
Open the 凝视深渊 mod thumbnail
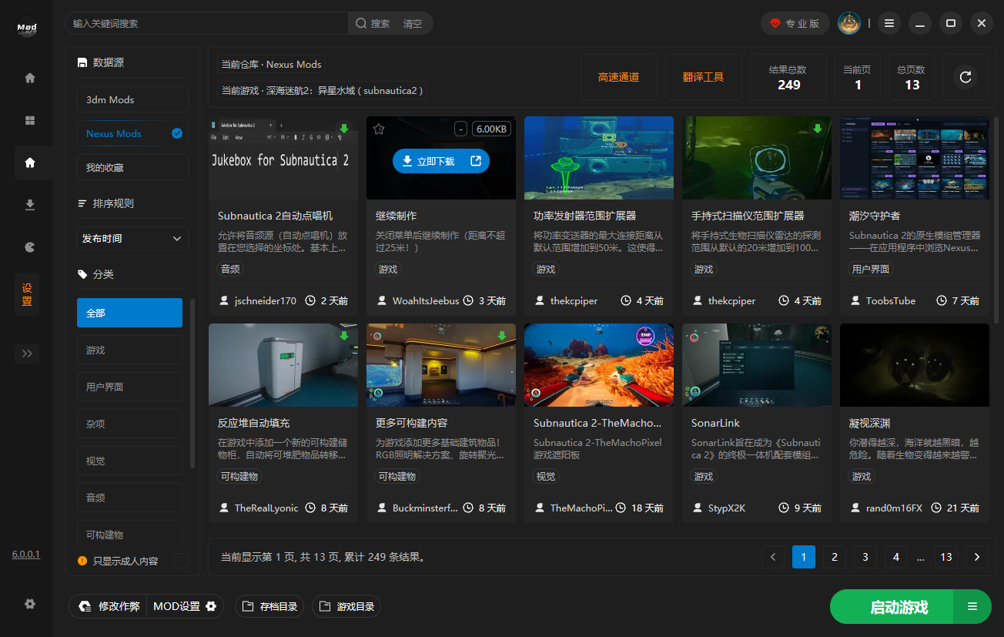[x=914, y=365]
